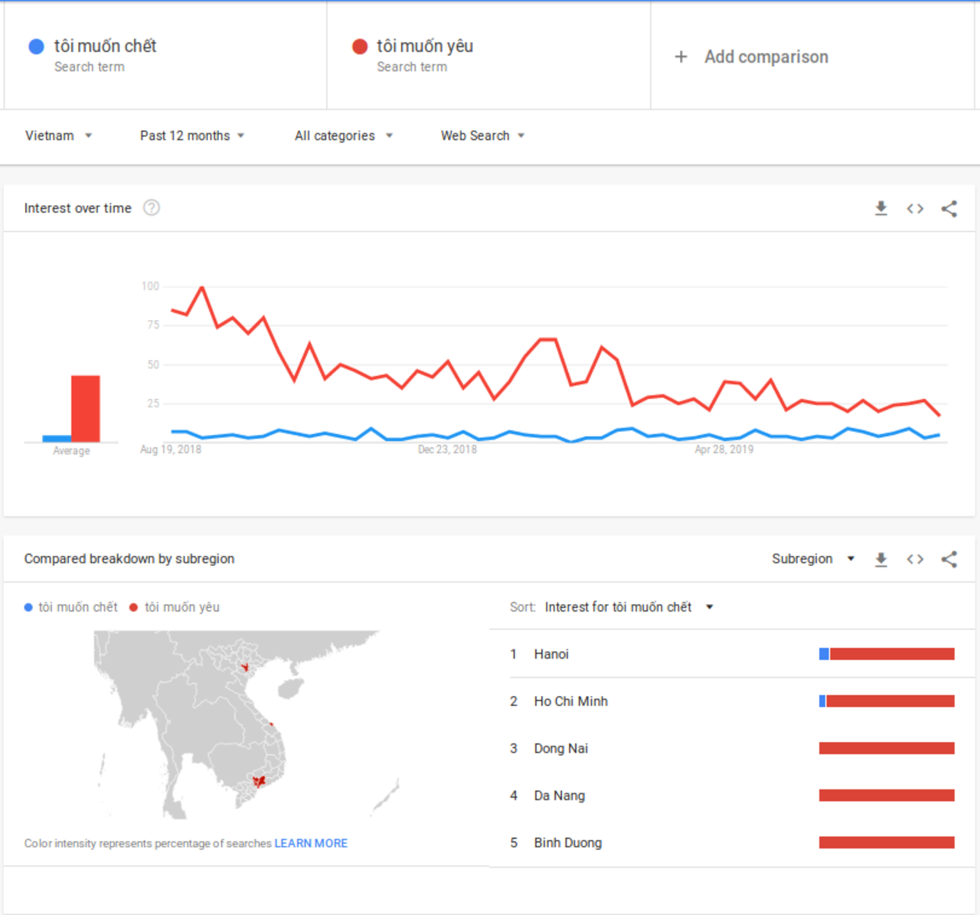Open the Past 12 months dropdown

[x=192, y=136]
